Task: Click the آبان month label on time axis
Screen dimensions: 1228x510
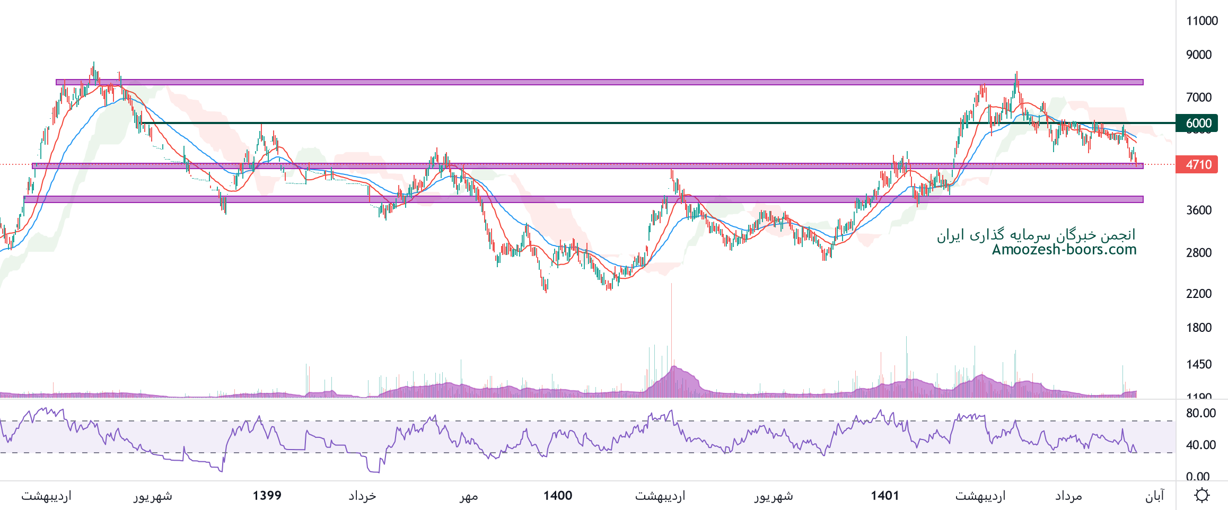Action: pos(1154,496)
